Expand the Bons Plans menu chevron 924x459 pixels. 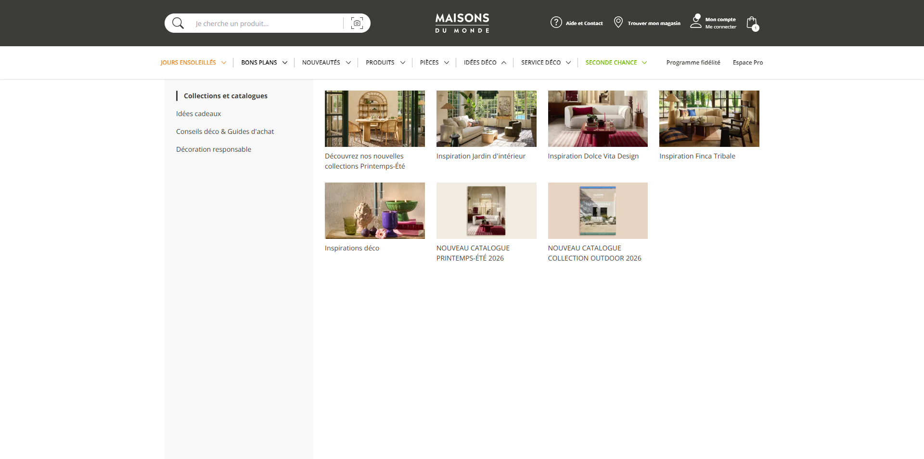click(x=285, y=63)
